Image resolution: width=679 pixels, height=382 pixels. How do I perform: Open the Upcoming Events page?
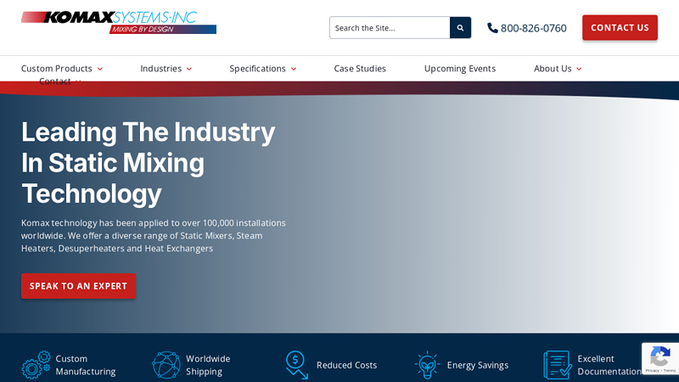460,69
